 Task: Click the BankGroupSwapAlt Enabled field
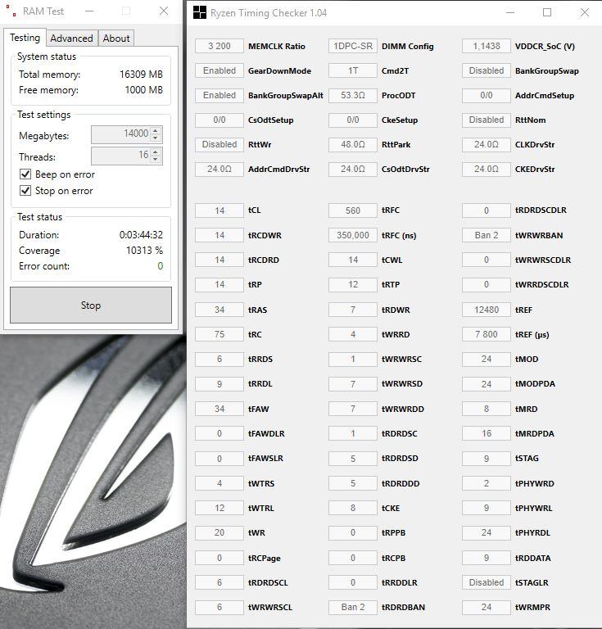pyautogui.click(x=220, y=95)
